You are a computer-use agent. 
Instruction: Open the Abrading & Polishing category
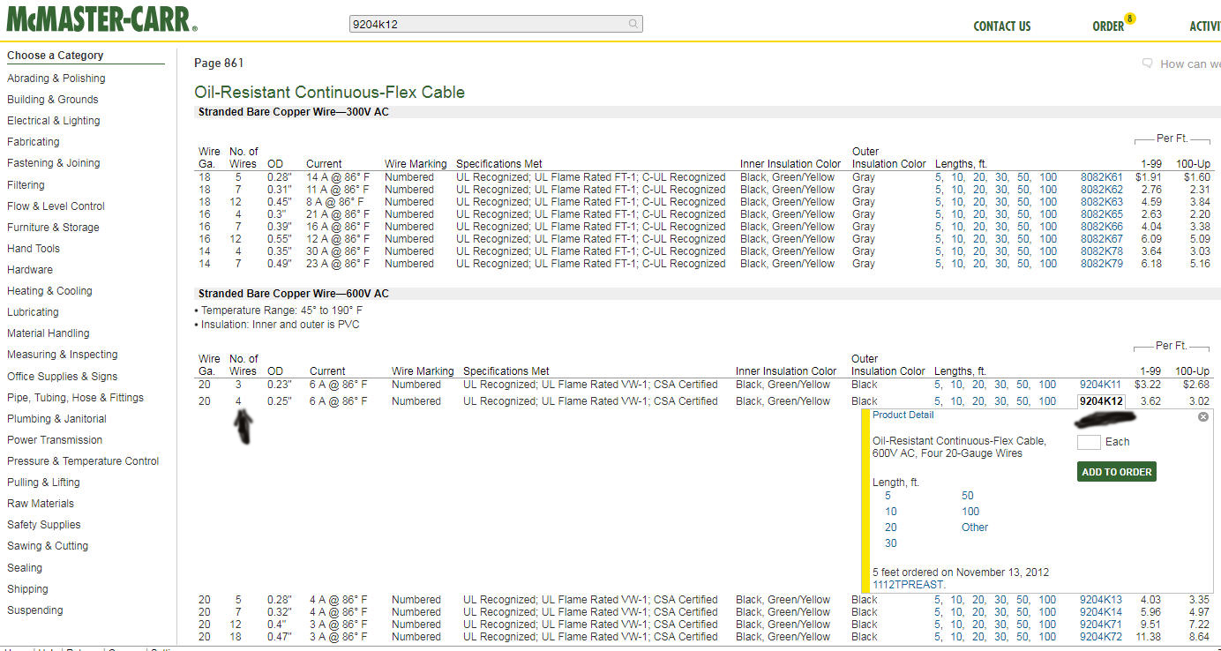click(56, 79)
